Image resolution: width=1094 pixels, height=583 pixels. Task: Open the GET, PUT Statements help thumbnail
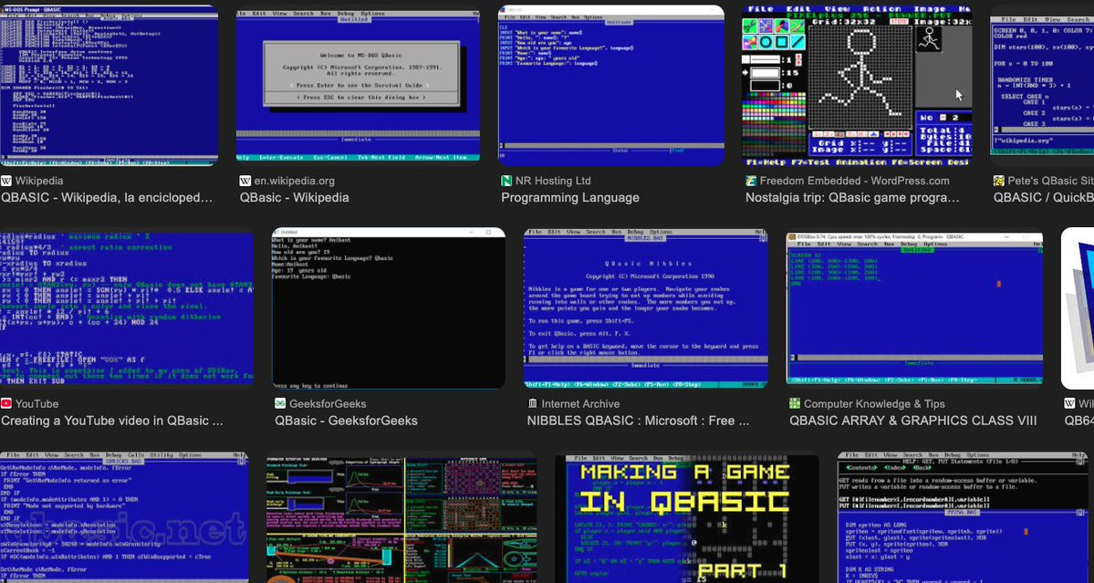click(963, 516)
